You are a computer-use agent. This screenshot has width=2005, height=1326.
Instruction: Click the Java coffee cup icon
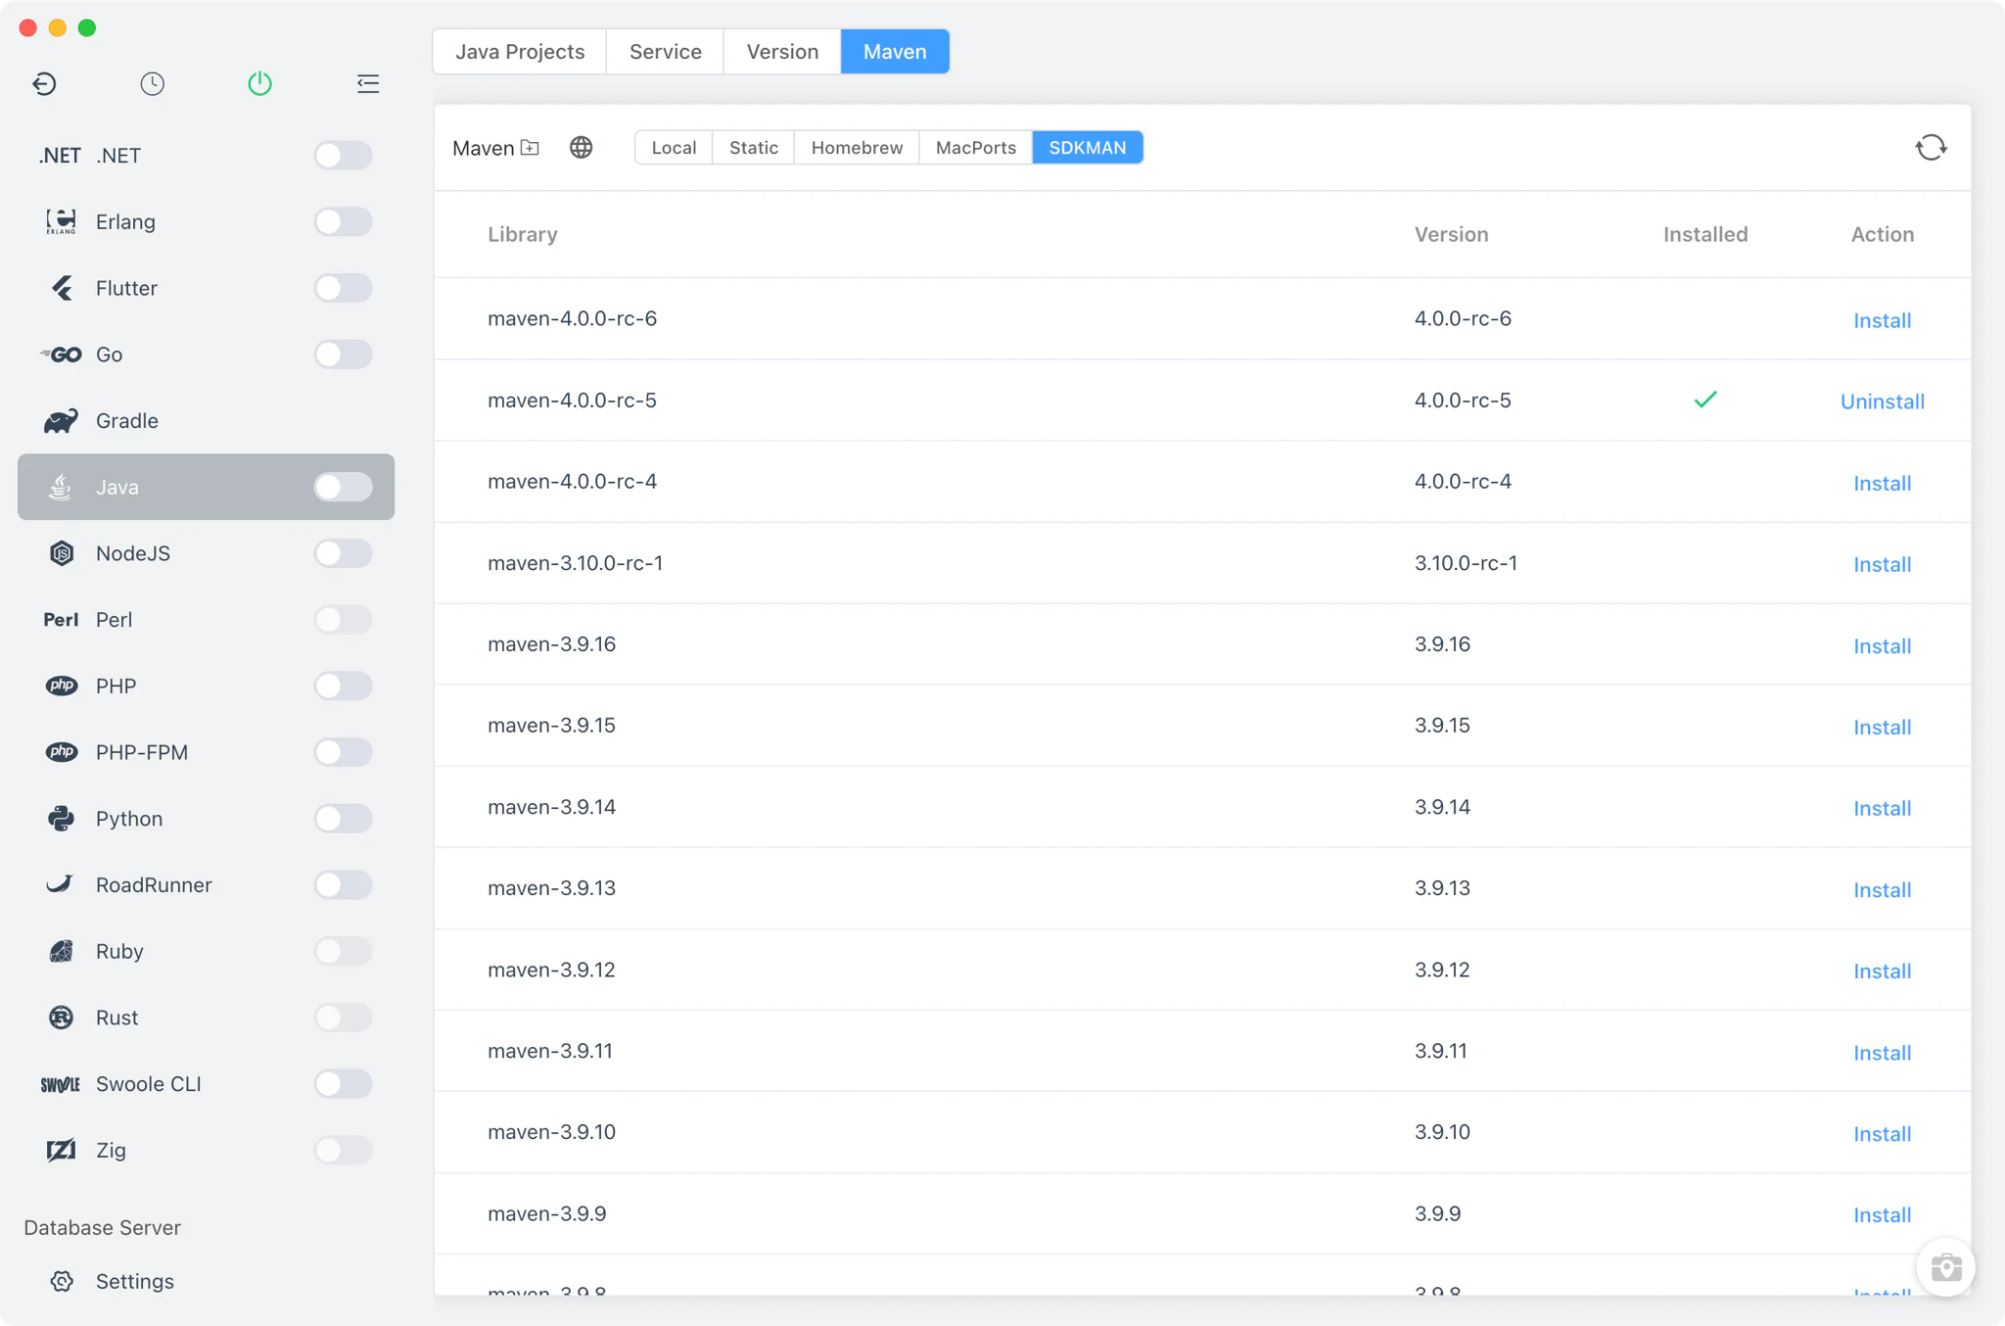point(61,487)
